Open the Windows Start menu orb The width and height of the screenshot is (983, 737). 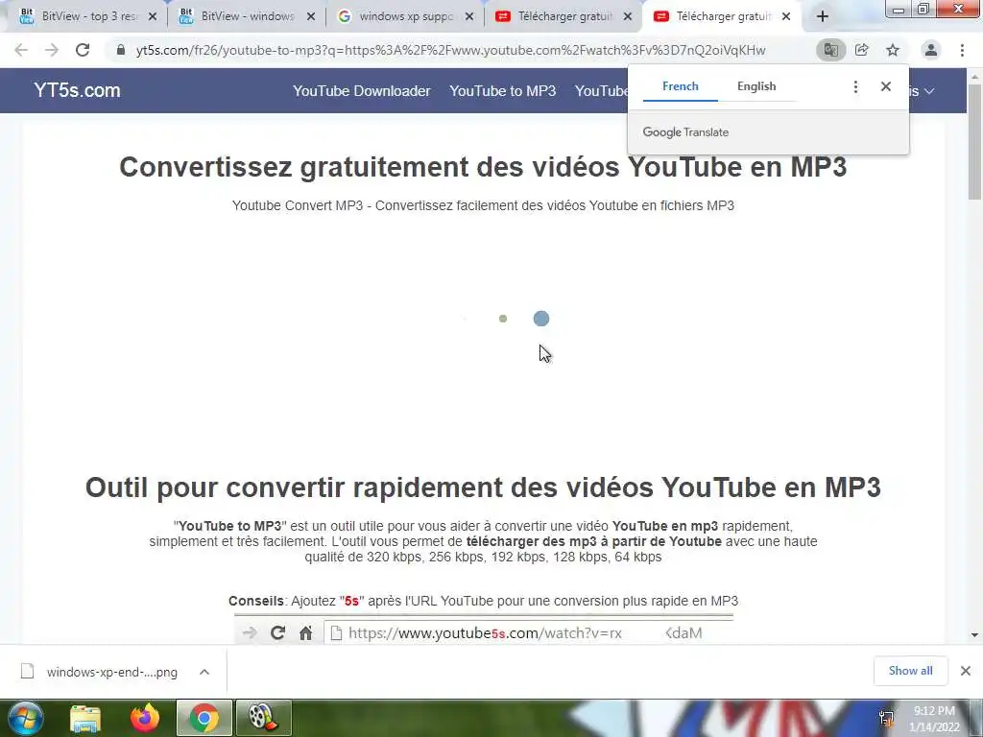pos(26,718)
